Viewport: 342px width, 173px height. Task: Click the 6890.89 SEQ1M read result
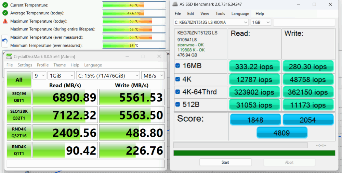pyautogui.click(x=65, y=97)
